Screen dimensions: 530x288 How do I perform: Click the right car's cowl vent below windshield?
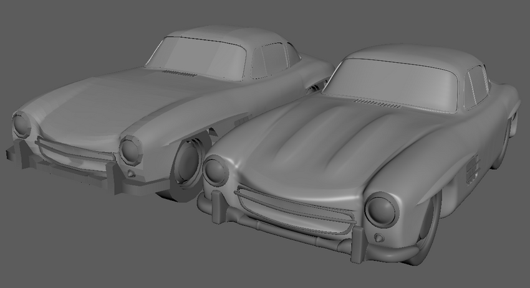(378, 103)
